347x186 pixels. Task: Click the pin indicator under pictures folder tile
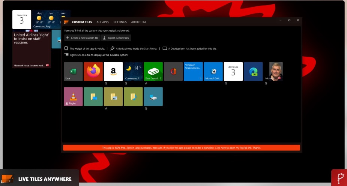[x=106, y=108]
